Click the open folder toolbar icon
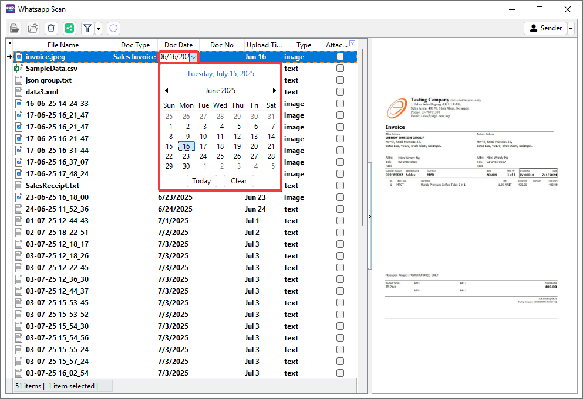 click(x=33, y=28)
